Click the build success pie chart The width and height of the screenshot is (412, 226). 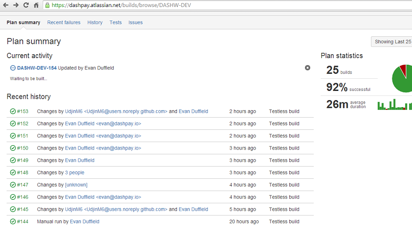pos(402,78)
